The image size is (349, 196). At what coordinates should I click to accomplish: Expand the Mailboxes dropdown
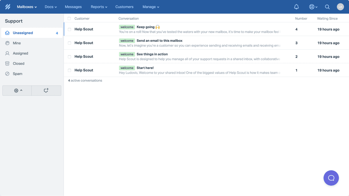coord(27,7)
